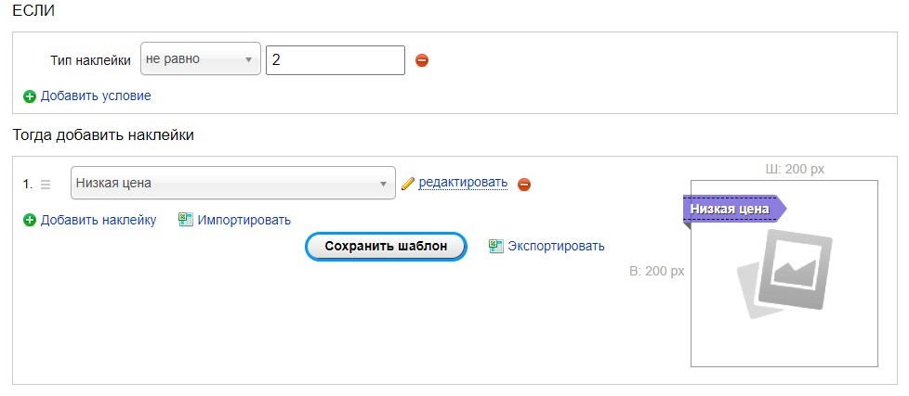Click the pencil edit icon
This screenshot has width=909, height=396.
[x=408, y=184]
